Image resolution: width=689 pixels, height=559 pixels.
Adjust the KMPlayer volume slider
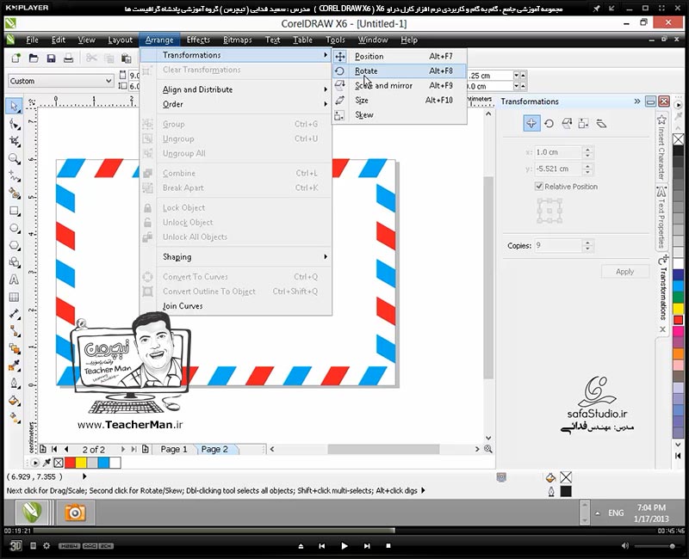656,546
